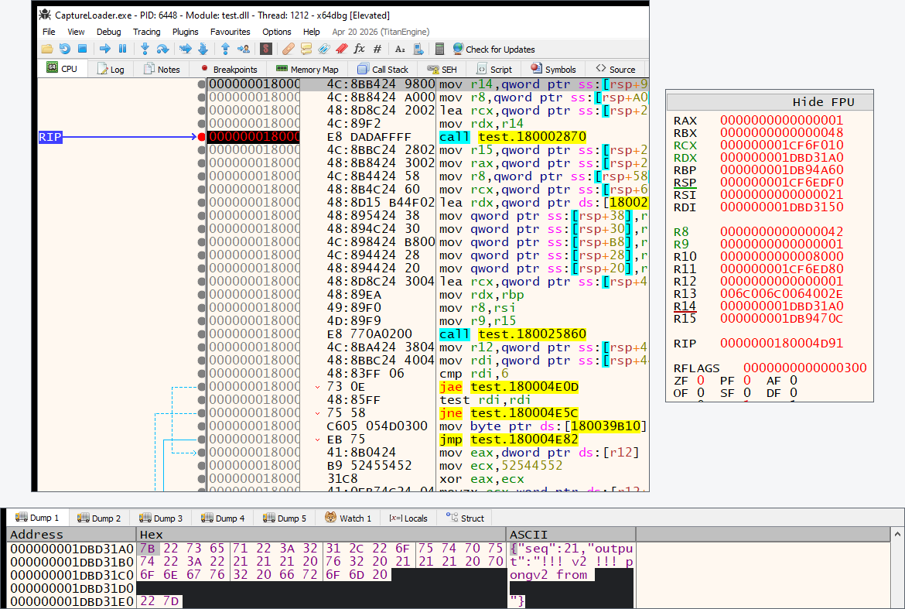Click the Open file folder icon
Image resolution: width=905 pixels, height=609 pixels.
(46, 49)
